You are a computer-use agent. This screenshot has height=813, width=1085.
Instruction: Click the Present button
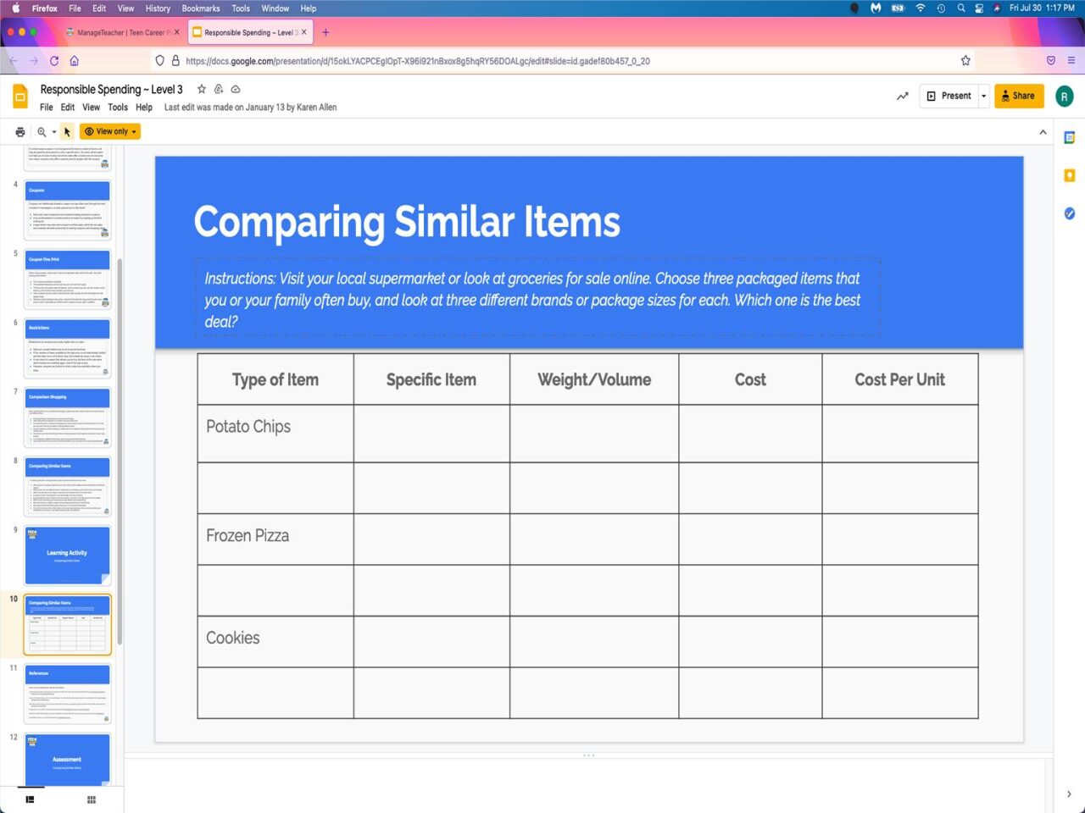949,97
